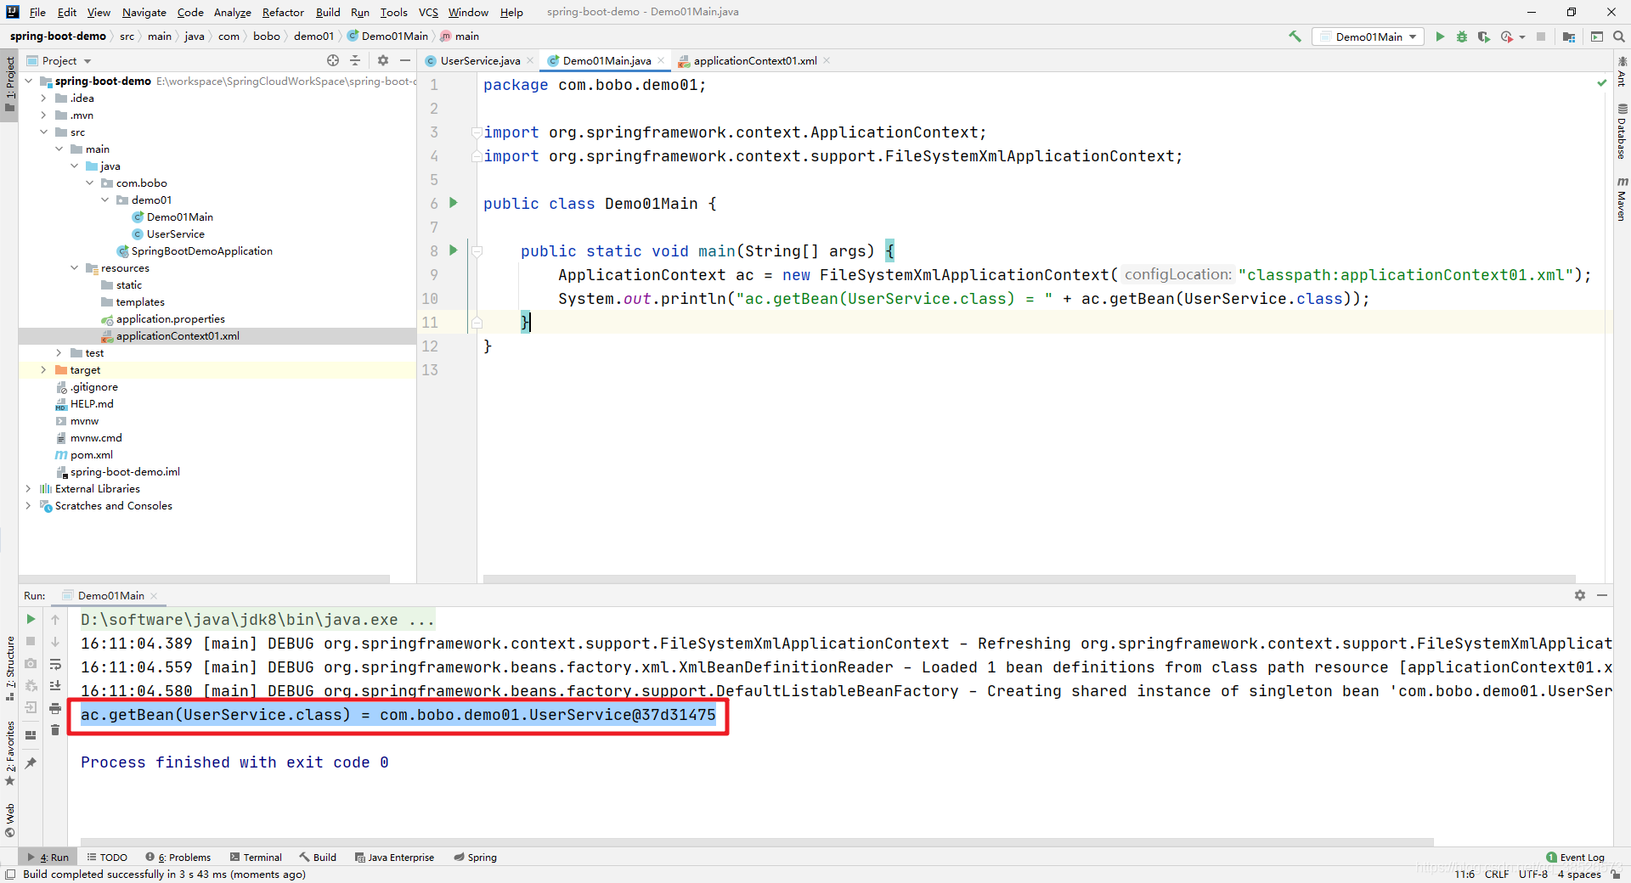
Task: Click the bobo breadcrumb in navigation bar
Action: [267, 37]
